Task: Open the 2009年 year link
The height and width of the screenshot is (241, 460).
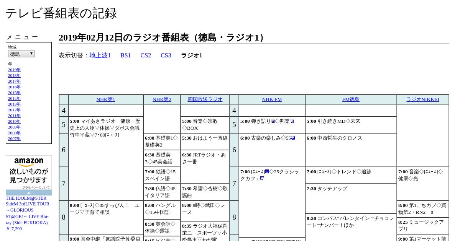Action: click(x=14, y=127)
